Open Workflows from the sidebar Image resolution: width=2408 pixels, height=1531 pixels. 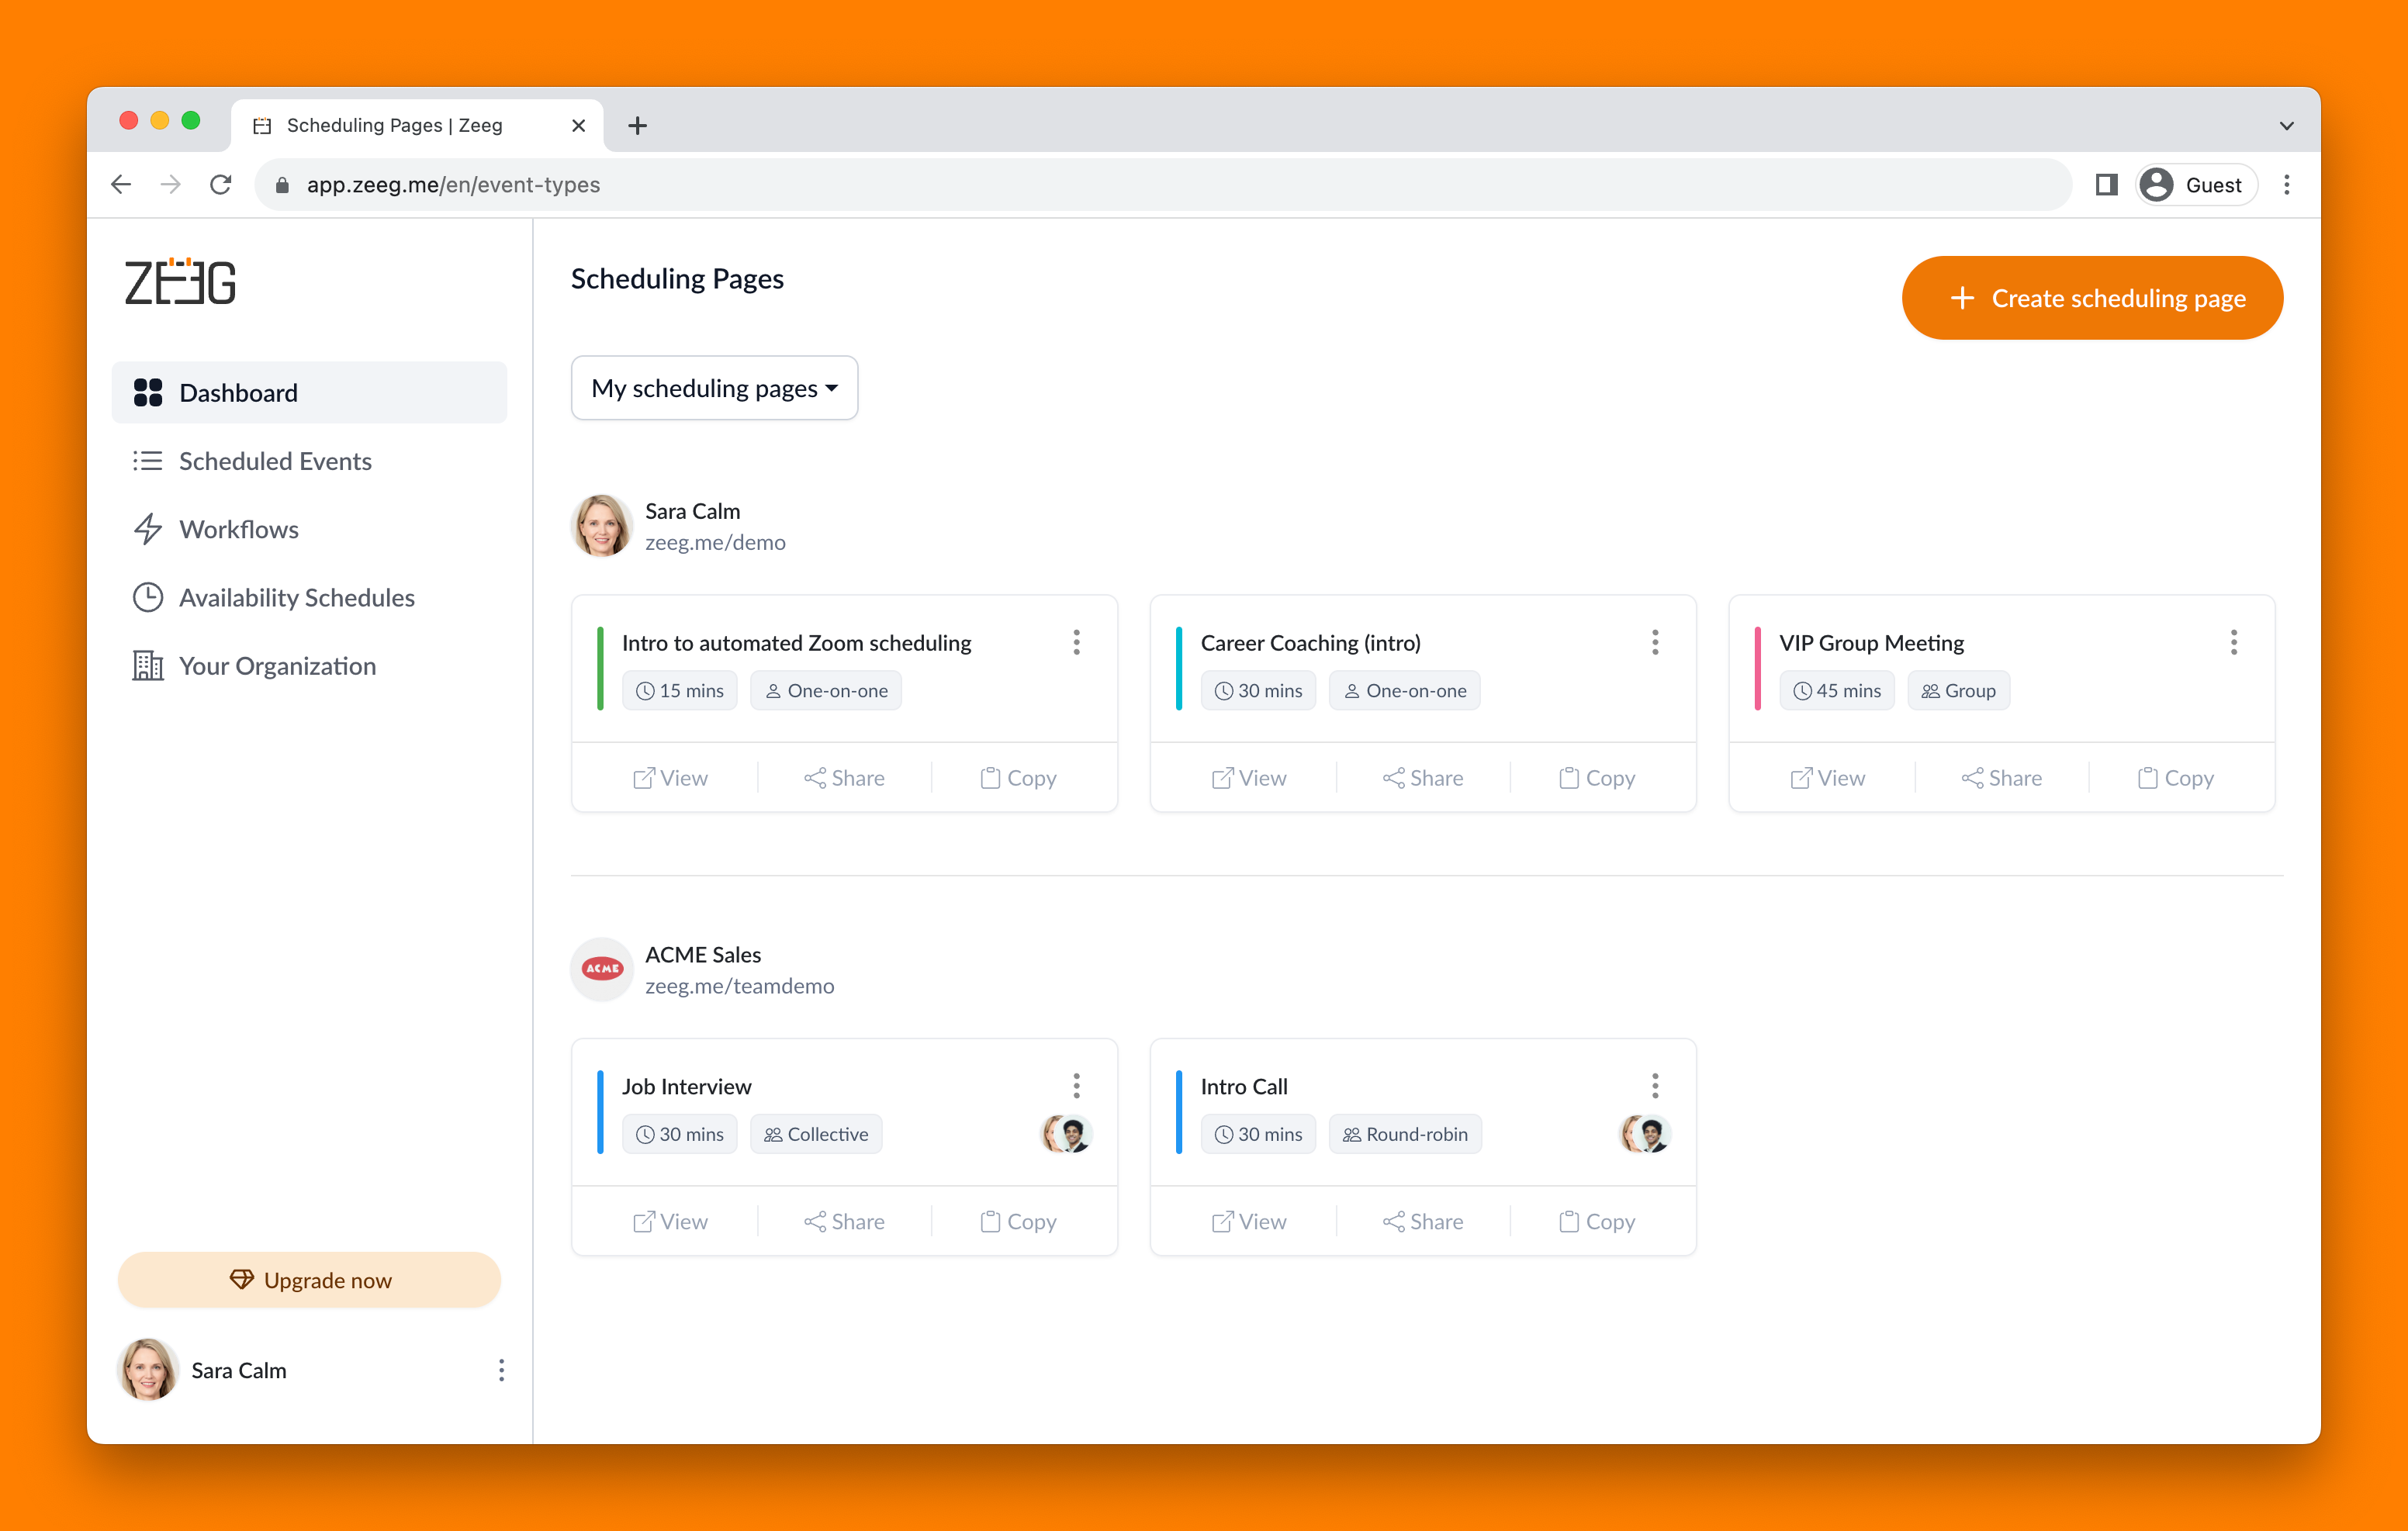click(238, 529)
